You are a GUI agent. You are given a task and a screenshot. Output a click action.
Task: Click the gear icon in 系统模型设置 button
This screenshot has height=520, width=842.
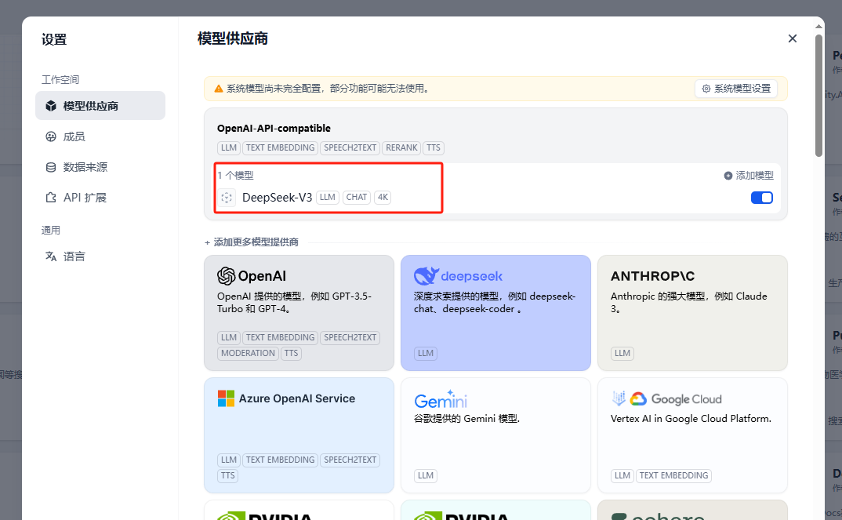point(706,89)
